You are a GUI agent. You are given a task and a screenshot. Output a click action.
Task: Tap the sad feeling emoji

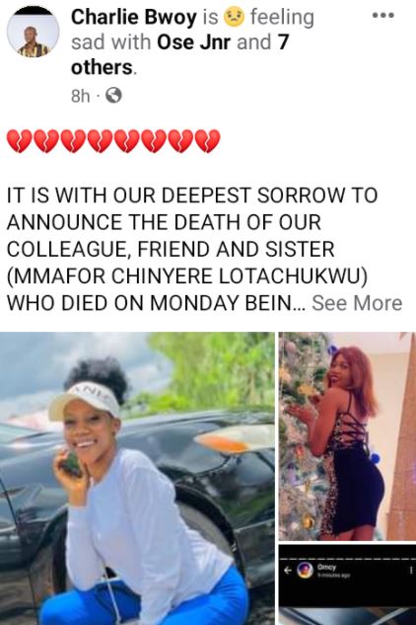(234, 17)
